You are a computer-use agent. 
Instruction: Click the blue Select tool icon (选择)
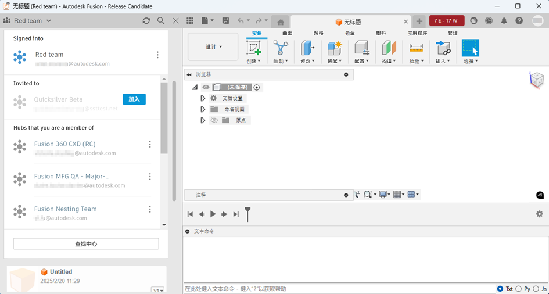[470, 48]
